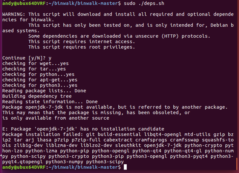Screen dimensions: 239x173
Task: Click 'Building dependency tree' line
Action: [x=37, y=96]
